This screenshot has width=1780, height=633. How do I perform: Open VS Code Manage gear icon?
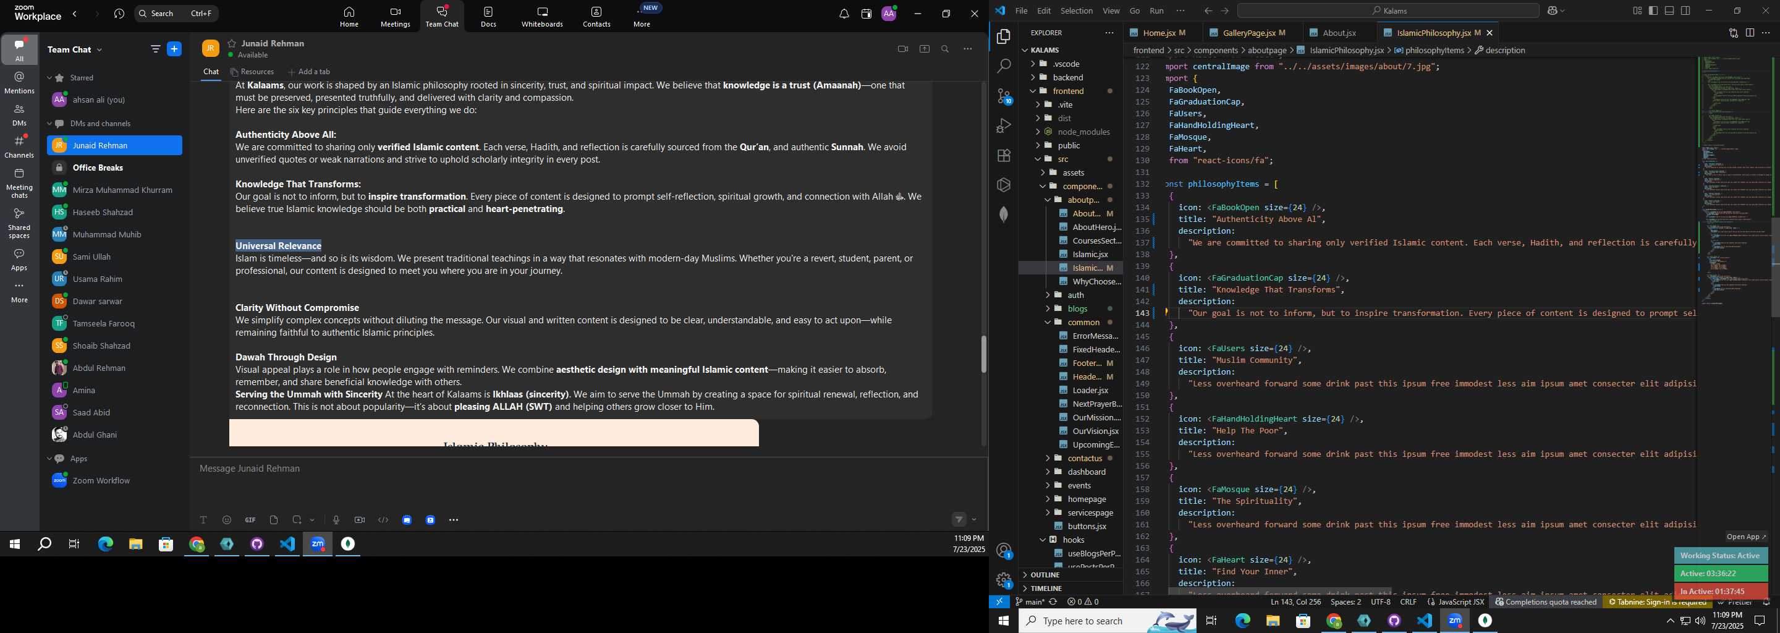coord(1004,580)
